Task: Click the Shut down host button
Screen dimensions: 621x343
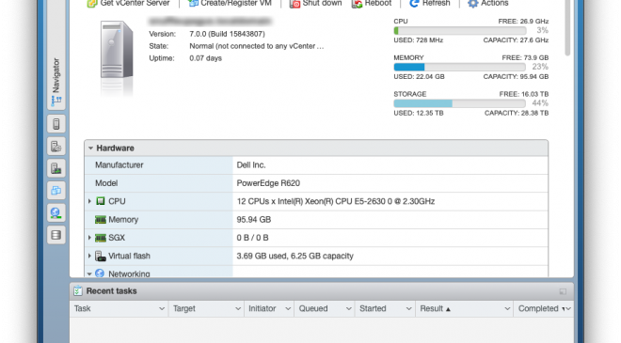Action: (315, 3)
